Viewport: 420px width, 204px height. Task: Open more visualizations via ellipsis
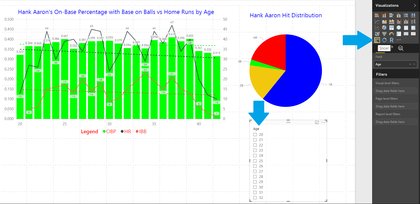point(399,40)
